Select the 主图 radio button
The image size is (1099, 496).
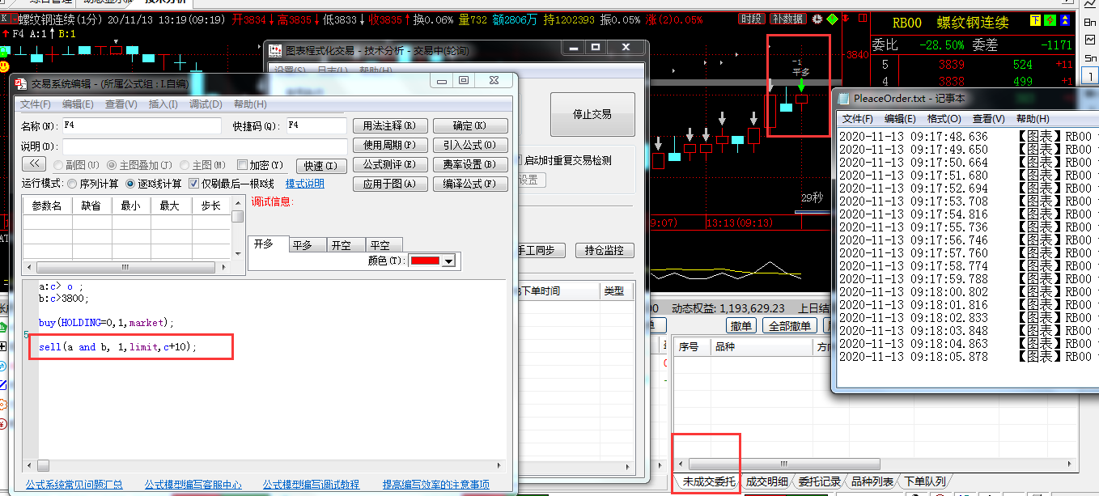tap(185, 165)
